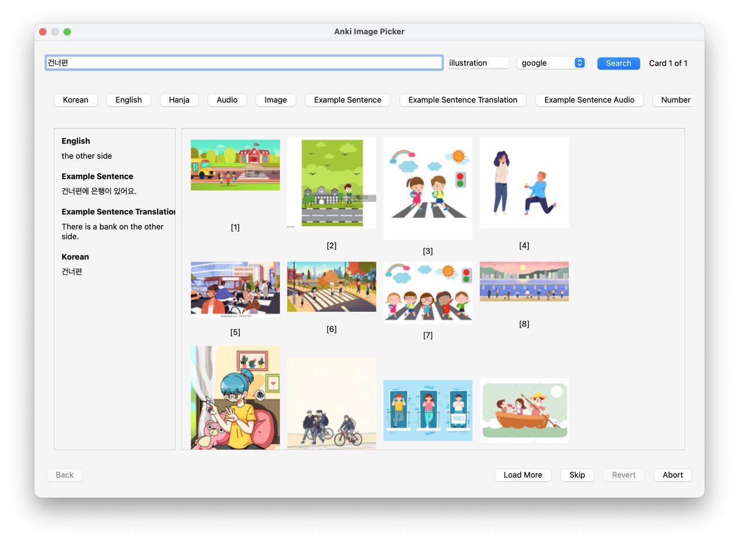Pick the school bus illustration thumbnail
Image resolution: width=739 pixels, height=543 pixels.
pos(235,165)
